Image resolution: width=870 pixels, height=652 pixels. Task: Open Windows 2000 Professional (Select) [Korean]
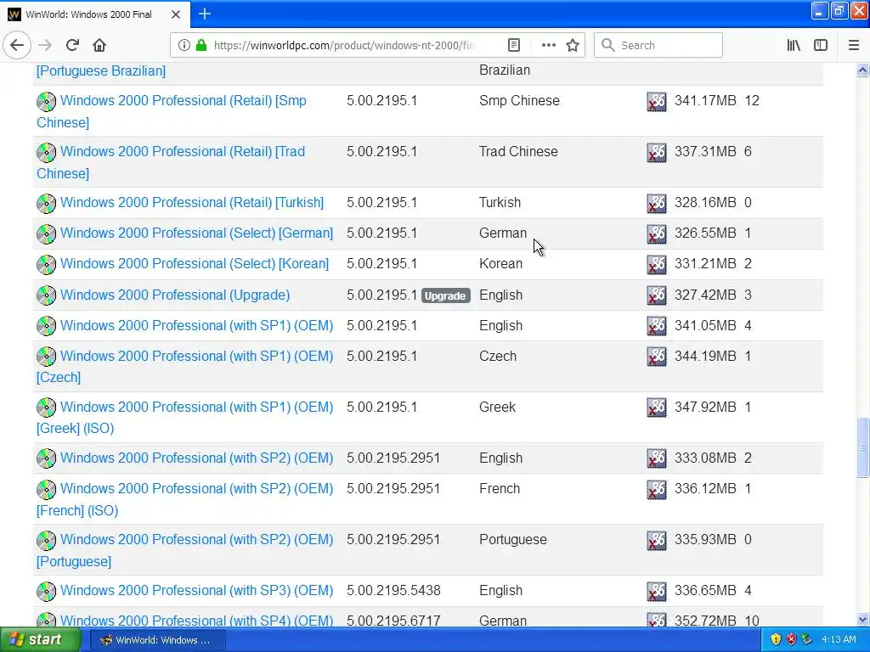[195, 263]
